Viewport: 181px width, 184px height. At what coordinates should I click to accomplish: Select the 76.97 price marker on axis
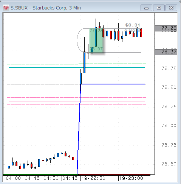pos(166,52)
